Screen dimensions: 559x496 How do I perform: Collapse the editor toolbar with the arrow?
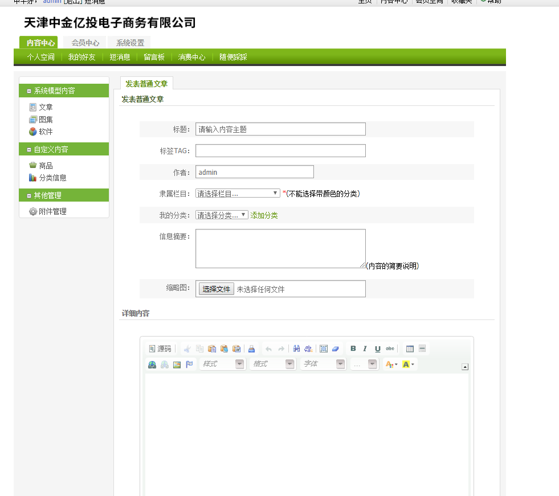coord(465,367)
